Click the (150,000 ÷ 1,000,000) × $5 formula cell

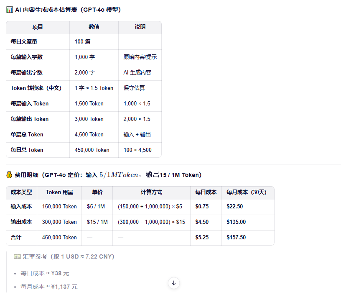click(150, 206)
